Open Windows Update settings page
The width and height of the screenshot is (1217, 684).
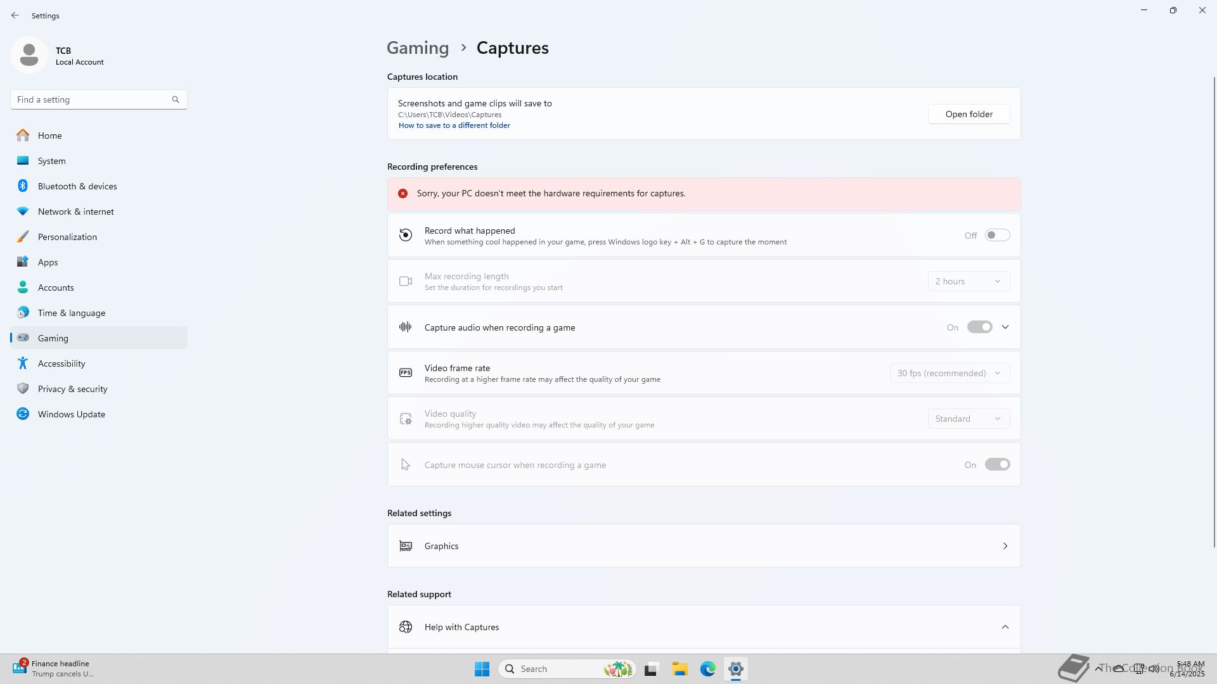point(71,414)
